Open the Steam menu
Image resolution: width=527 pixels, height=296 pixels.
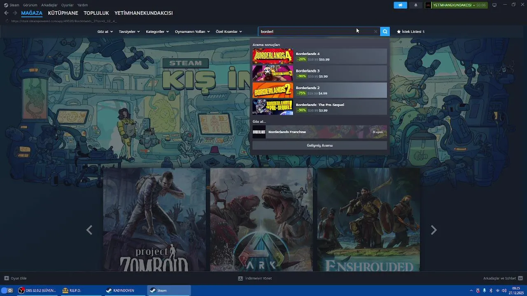tap(14, 5)
